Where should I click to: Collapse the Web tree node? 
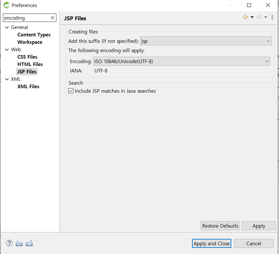pos(7,50)
